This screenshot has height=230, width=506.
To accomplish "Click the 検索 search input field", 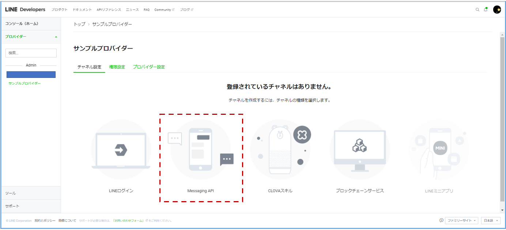I will click(x=31, y=53).
